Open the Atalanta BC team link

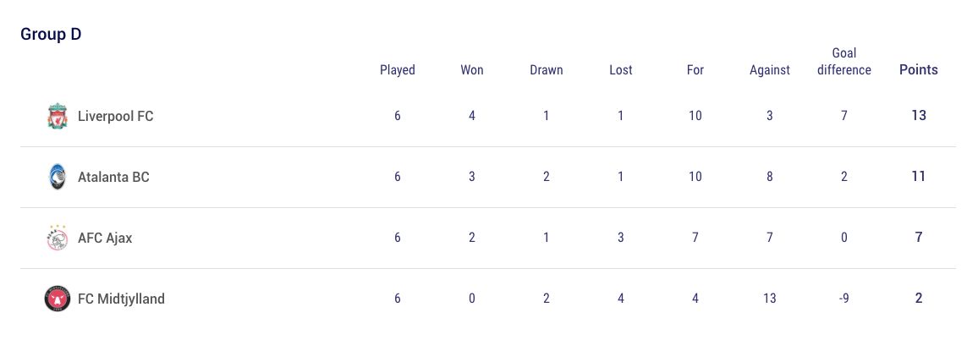[113, 177]
